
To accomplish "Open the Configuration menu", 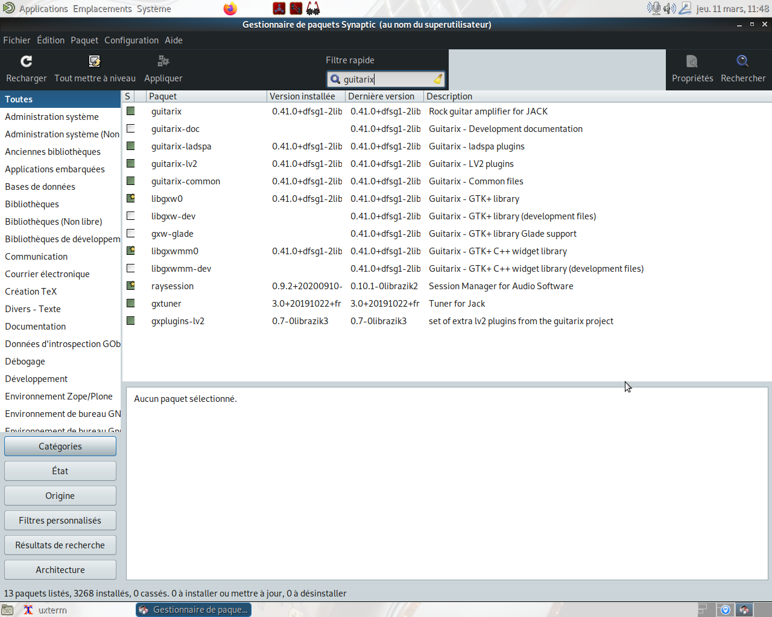I will [131, 40].
